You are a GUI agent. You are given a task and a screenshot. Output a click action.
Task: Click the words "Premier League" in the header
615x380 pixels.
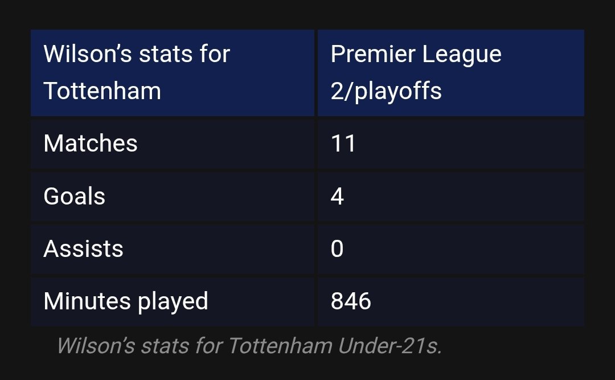(x=416, y=55)
